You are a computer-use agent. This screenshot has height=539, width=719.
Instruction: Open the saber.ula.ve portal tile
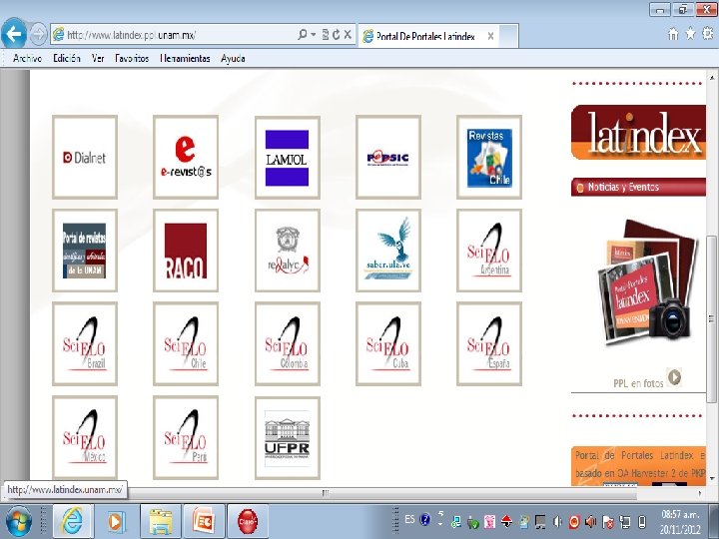click(x=388, y=251)
